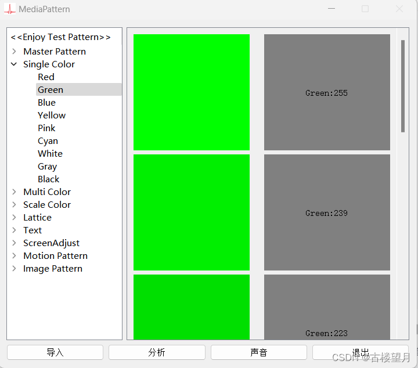Expand the Motion Pattern node
418x368 pixels.
click(x=15, y=255)
